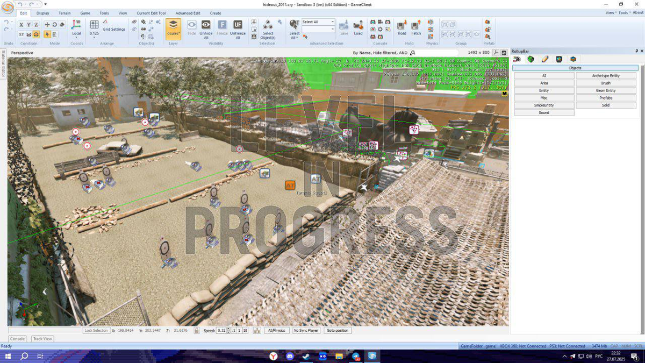
Task: Click the Fetch state icon
Action: (x=416, y=25)
